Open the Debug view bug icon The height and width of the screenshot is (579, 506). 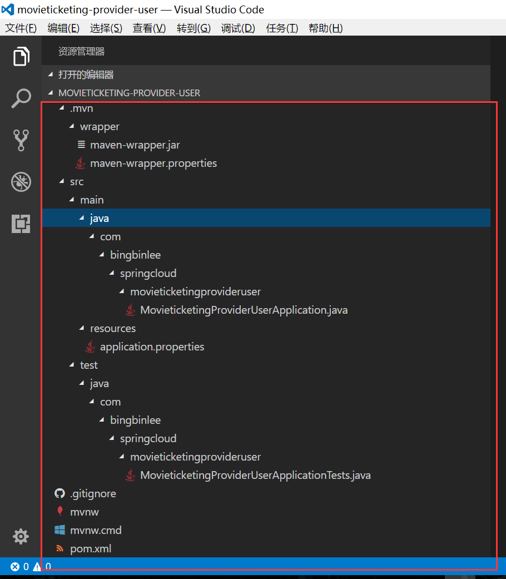(x=21, y=182)
